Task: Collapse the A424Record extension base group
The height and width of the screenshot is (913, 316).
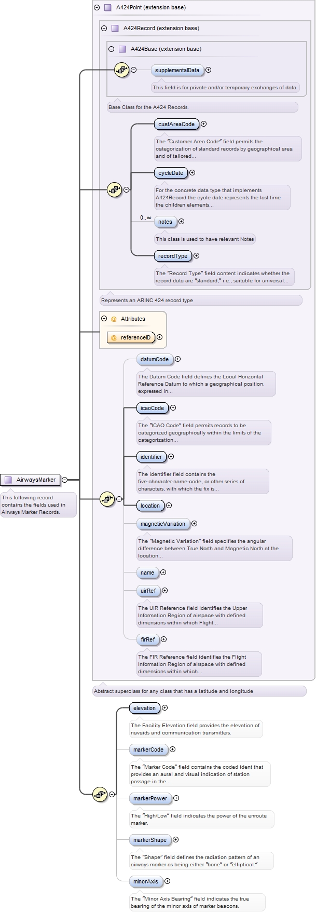Action: pos(104,29)
